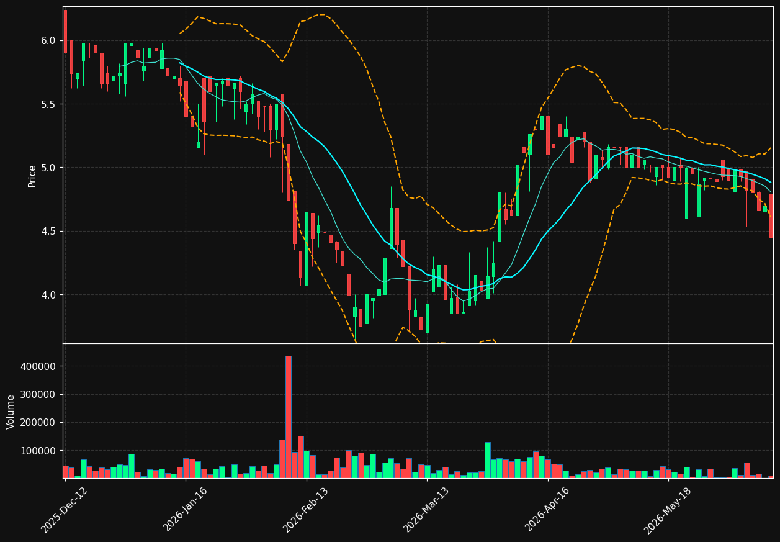Click the 2026-Jan-16 date label

pos(186,510)
